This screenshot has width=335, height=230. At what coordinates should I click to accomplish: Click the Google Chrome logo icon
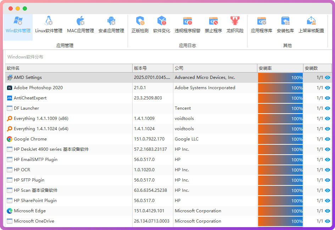10,139
